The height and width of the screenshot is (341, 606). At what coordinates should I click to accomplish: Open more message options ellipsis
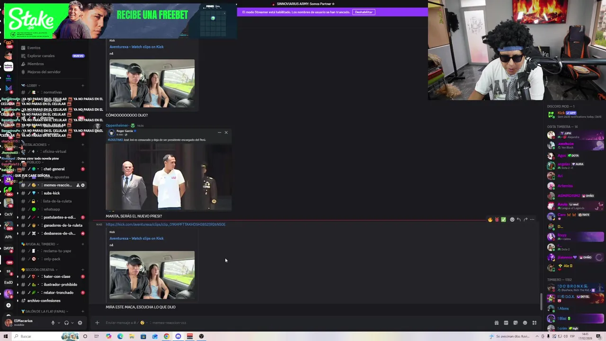coord(532,220)
